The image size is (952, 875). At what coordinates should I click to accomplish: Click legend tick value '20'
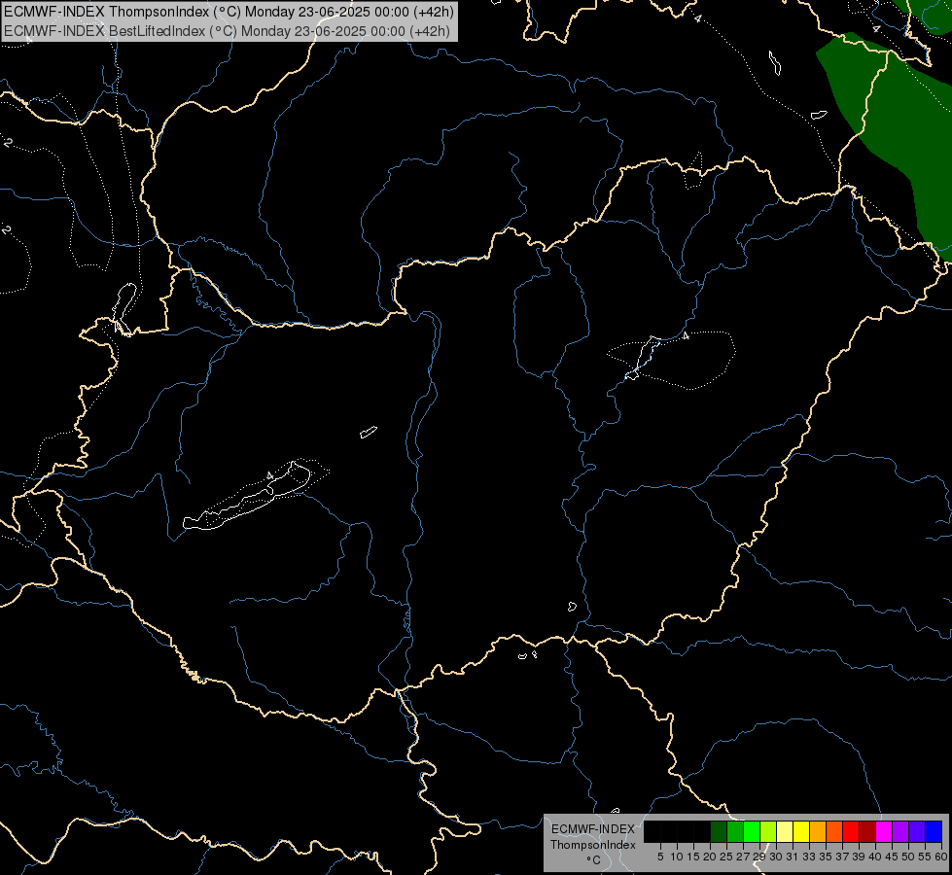[x=710, y=857]
